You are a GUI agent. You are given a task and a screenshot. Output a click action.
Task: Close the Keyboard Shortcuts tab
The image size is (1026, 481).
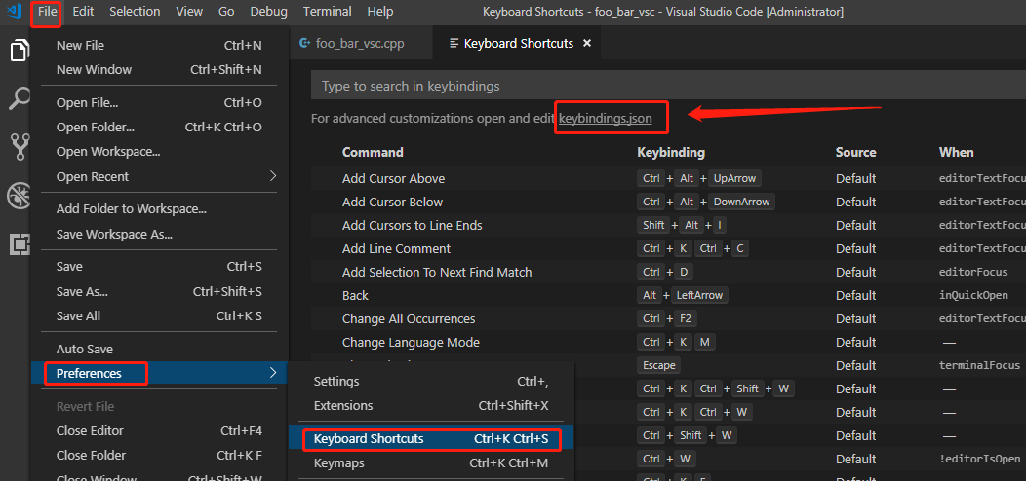(x=587, y=43)
